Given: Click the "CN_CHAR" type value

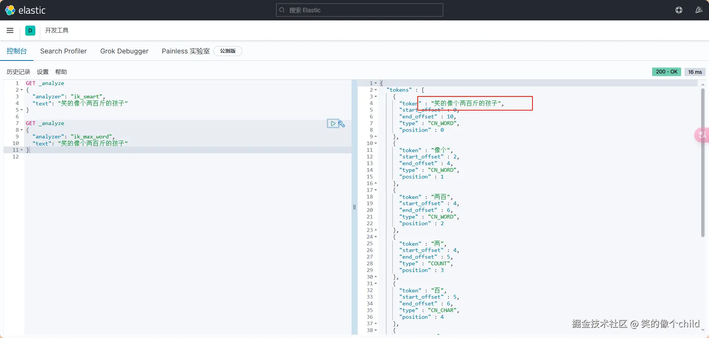Looking at the screenshot, I should [x=442, y=311].
